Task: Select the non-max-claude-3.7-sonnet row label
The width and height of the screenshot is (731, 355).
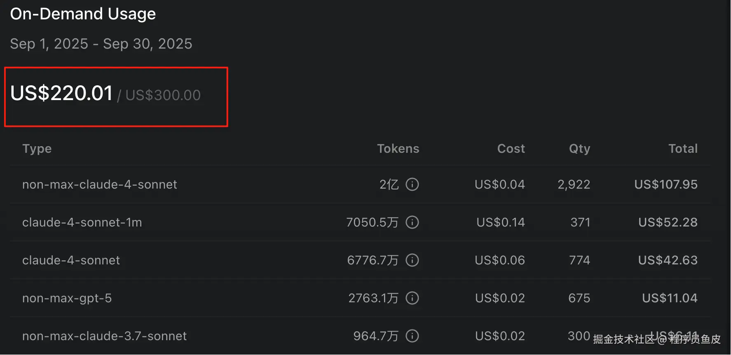Action: tap(104, 336)
